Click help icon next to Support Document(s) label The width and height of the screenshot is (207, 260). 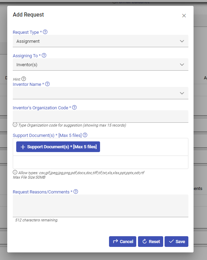pyautogui.click(x=85, y=135)
